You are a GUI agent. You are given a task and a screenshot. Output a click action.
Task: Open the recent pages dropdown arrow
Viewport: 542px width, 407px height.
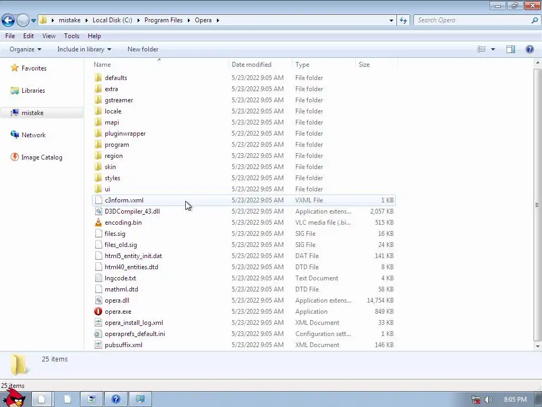point(33,21)
